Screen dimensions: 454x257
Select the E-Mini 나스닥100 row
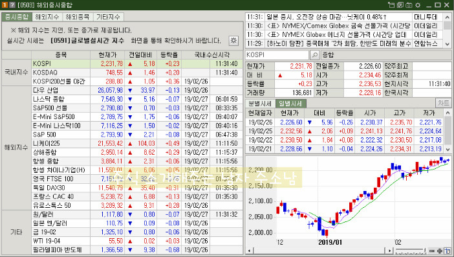(x=137, y=126)
